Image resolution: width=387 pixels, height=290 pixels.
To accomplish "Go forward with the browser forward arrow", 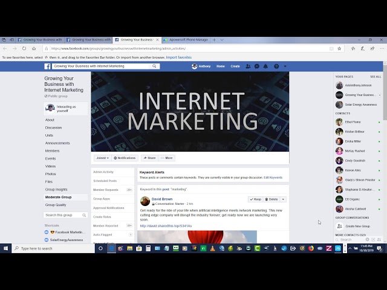I will 15,48.
